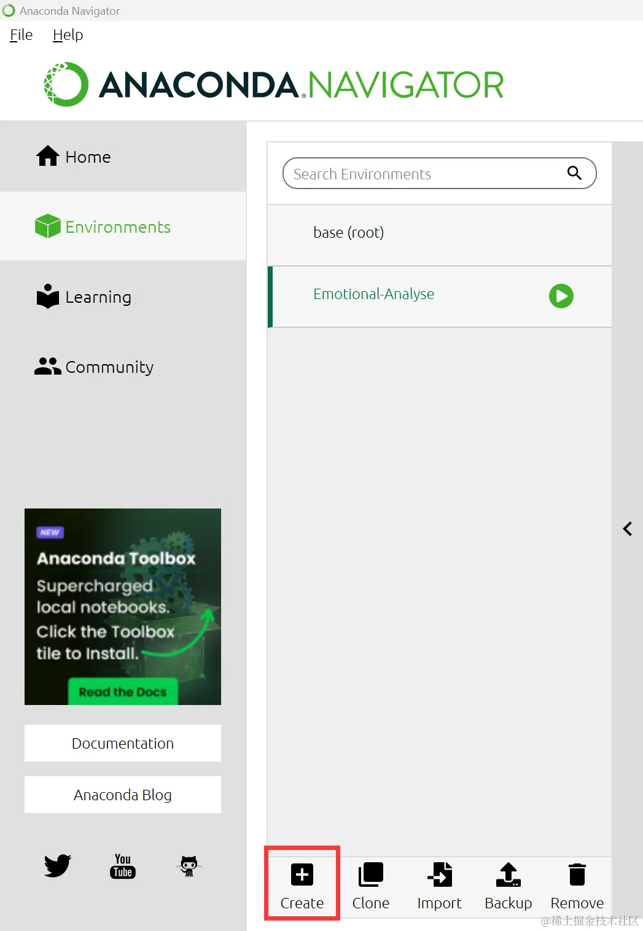Screen dimensions: 643x931
Task: Switch to the Learning tab label
Action: [x=98, y=297]
